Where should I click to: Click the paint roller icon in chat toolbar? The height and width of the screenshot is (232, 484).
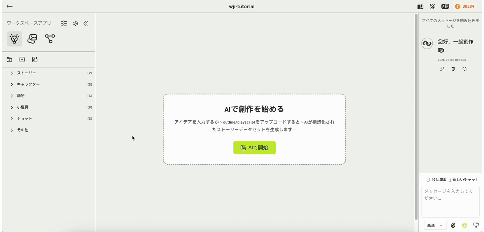476,225
